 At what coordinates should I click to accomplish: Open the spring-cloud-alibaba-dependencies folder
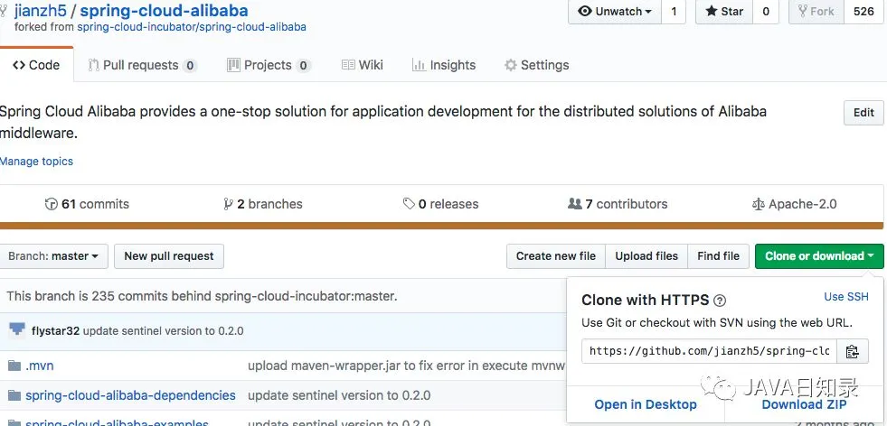[131, 395]
